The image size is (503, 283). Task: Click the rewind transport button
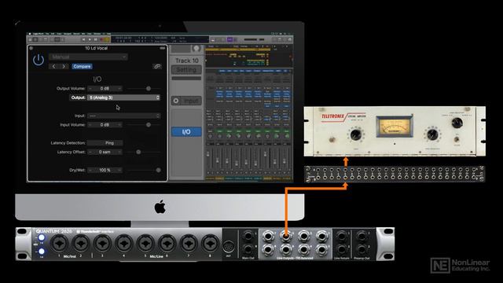[x=84, y=39]
